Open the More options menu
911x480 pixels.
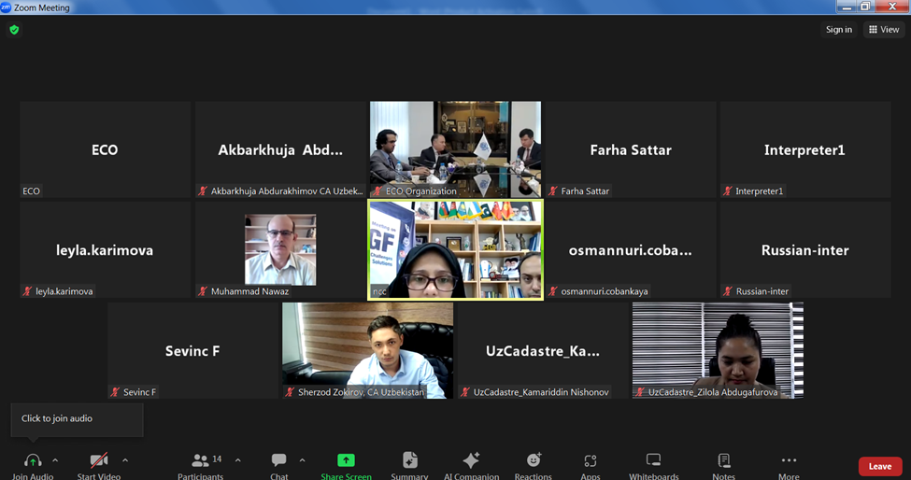(x=789, y=460)
